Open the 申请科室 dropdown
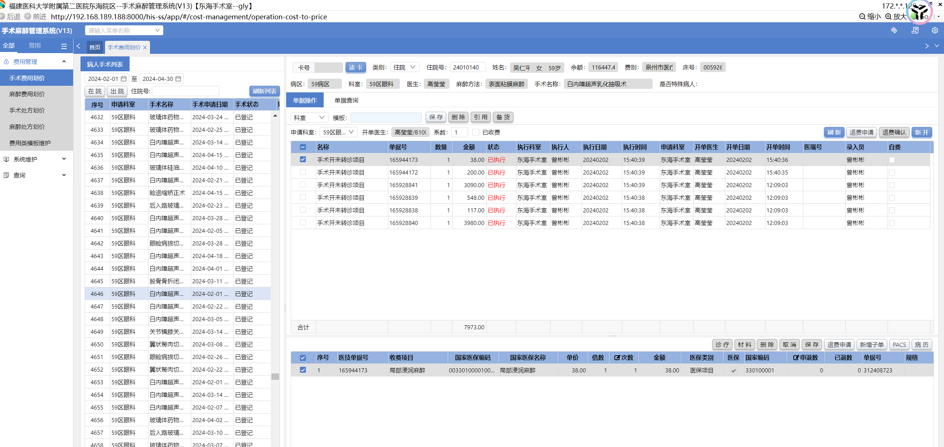This screenshot has height=447, width=944. (338, 132)
